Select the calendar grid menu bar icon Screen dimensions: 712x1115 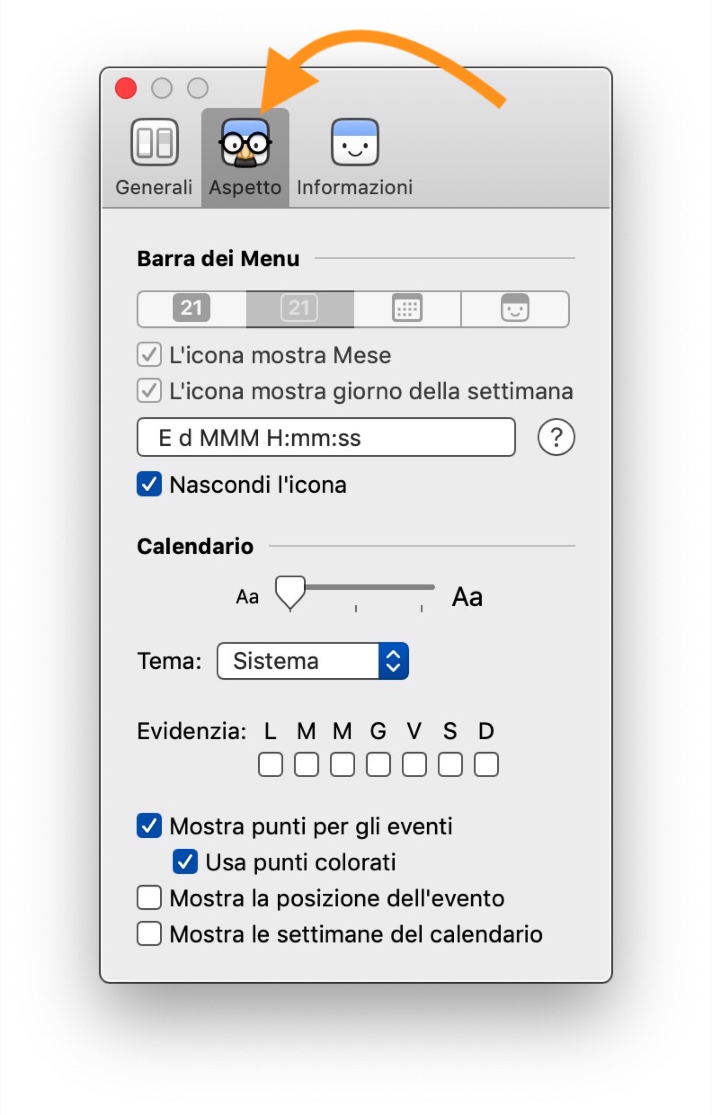pos(407,308)
